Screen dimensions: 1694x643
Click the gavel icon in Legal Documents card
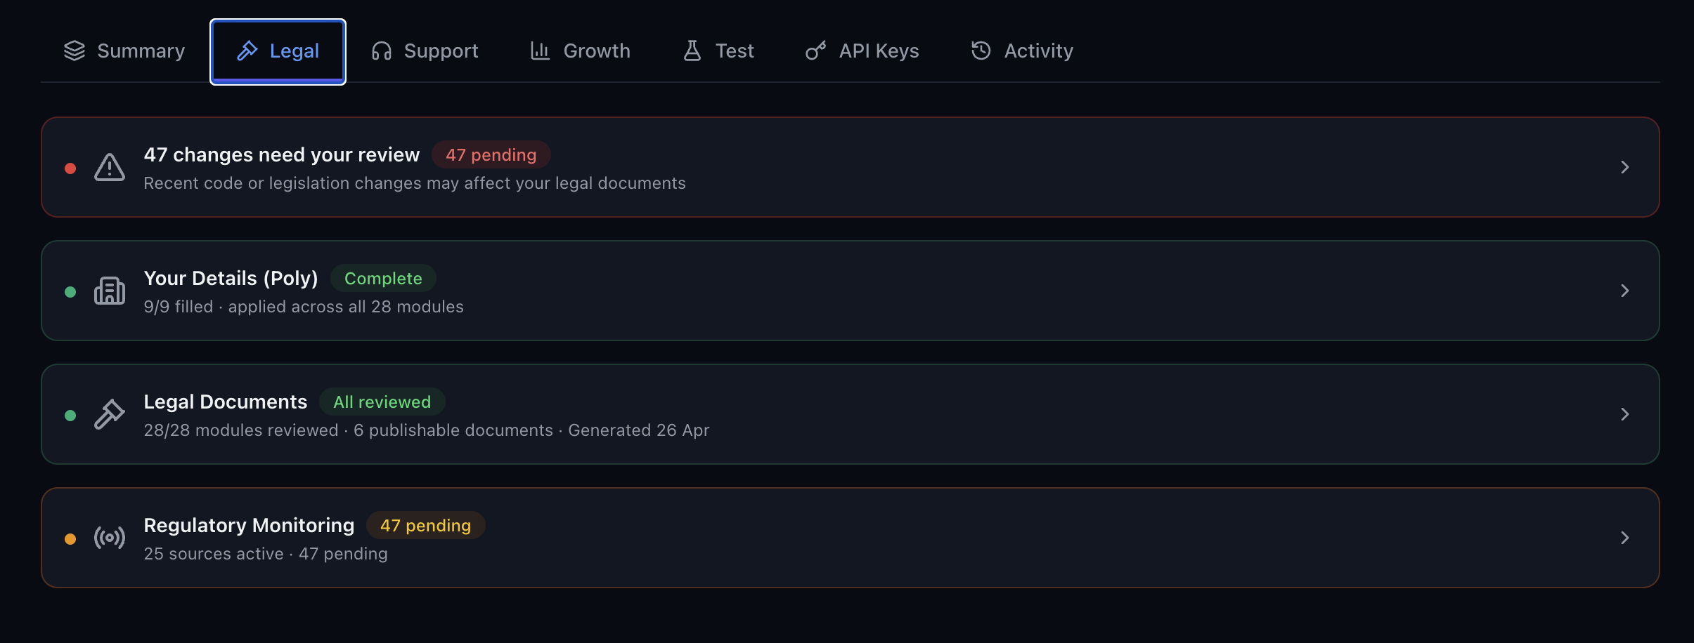click(110, 414)
